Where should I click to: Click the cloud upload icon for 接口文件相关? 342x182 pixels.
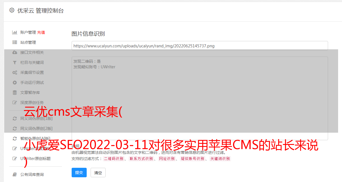(x=15, y=52)
